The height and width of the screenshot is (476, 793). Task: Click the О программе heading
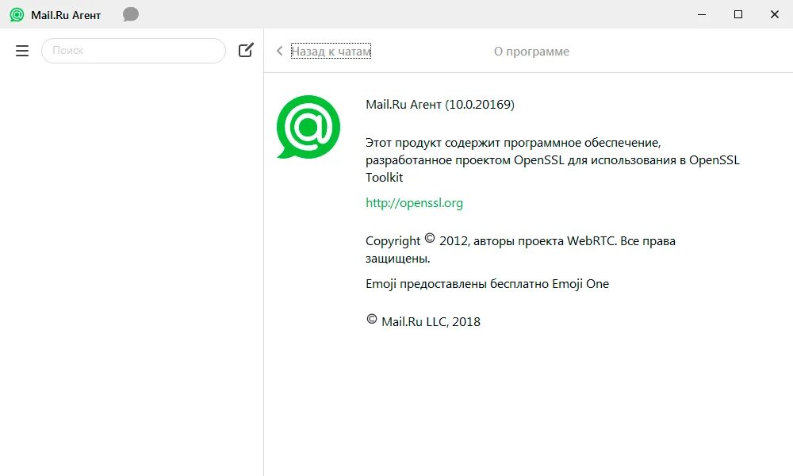pyautogui.click(x=531, y=52)
